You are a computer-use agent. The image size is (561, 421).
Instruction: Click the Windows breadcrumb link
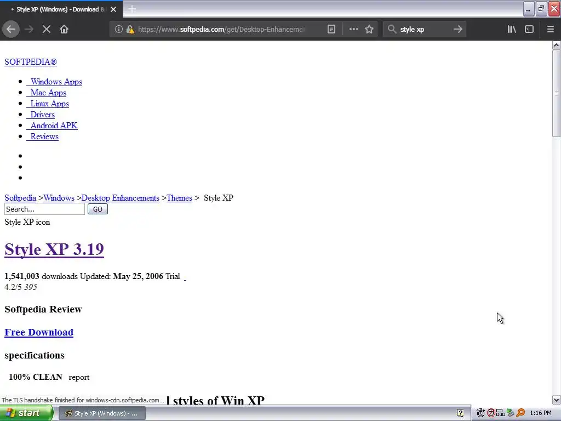pyautogui.click(x=59, y=198)
